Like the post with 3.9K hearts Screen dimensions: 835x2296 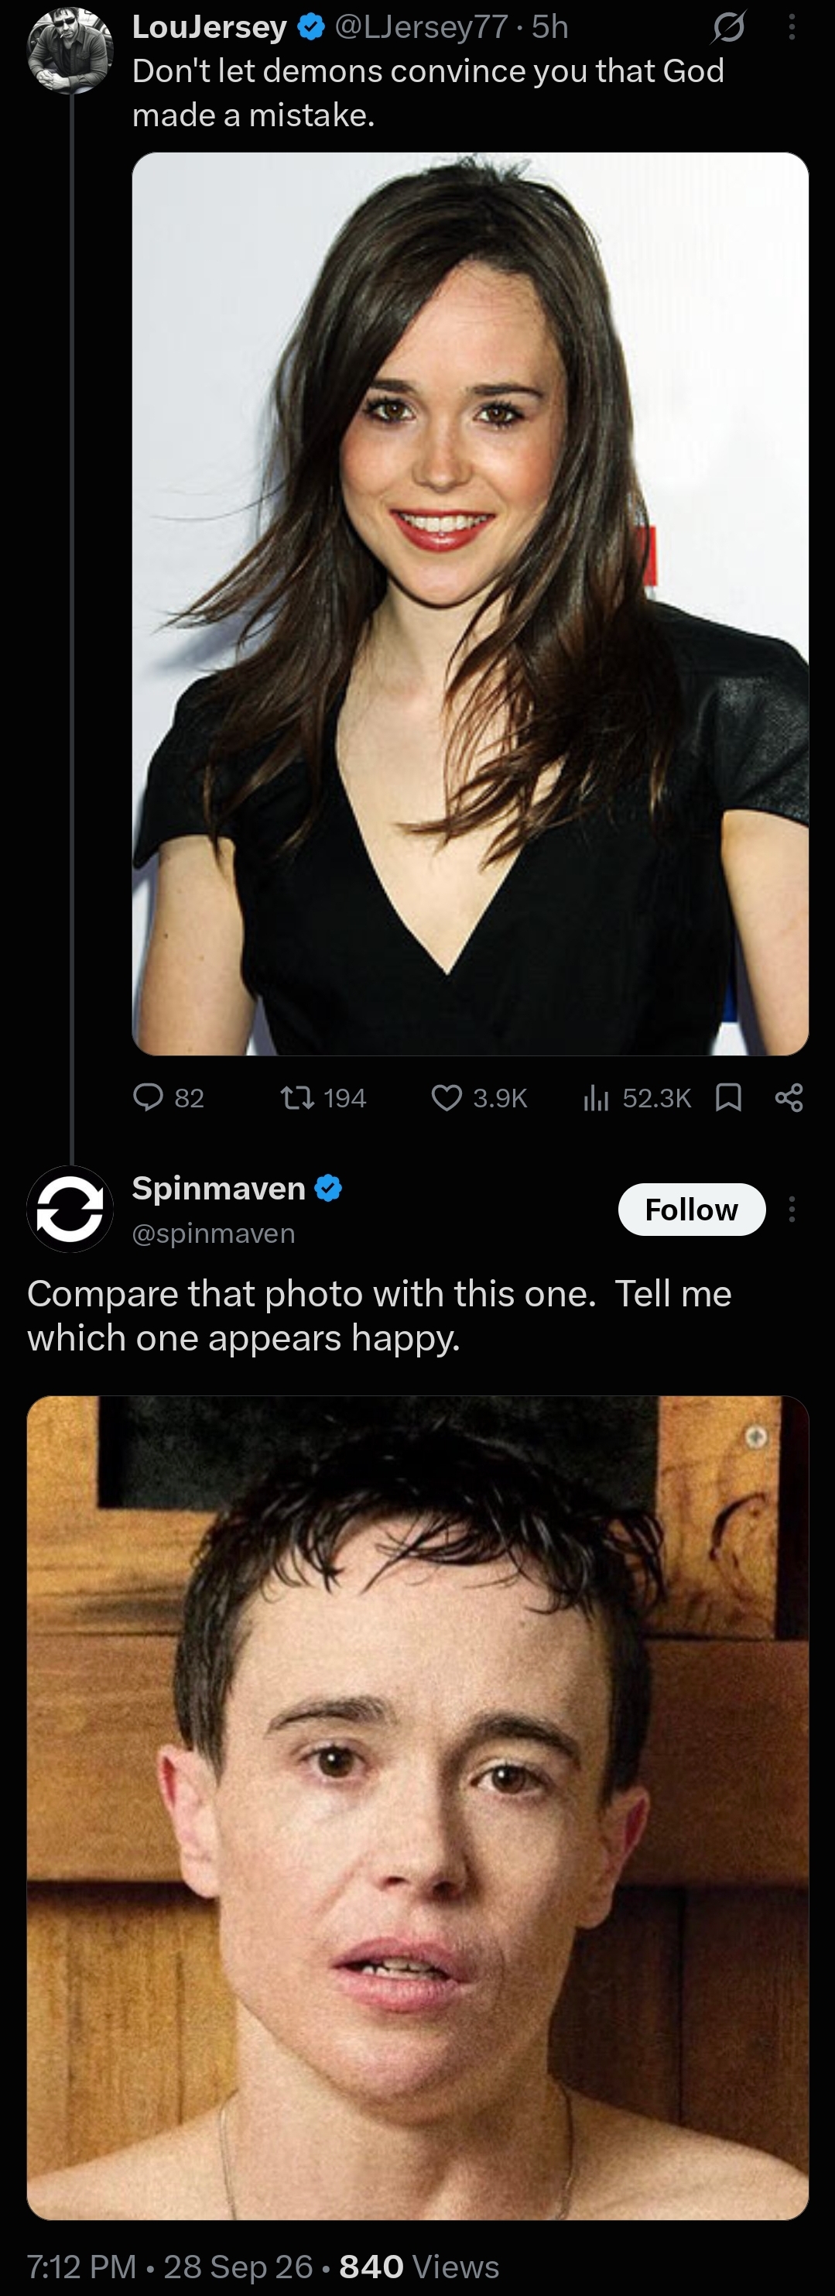pos(447,1097)
